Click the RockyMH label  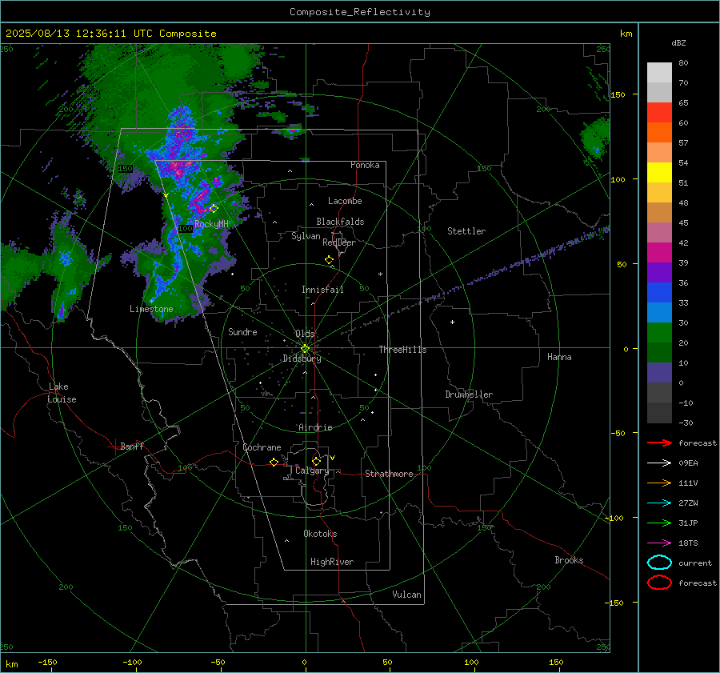coord(211,224)
